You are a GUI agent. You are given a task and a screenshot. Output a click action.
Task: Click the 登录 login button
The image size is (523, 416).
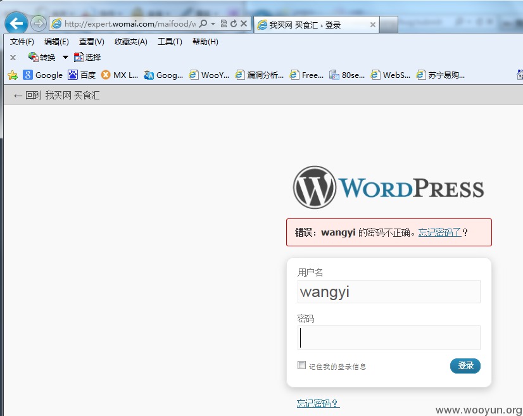tap(465, 365)
